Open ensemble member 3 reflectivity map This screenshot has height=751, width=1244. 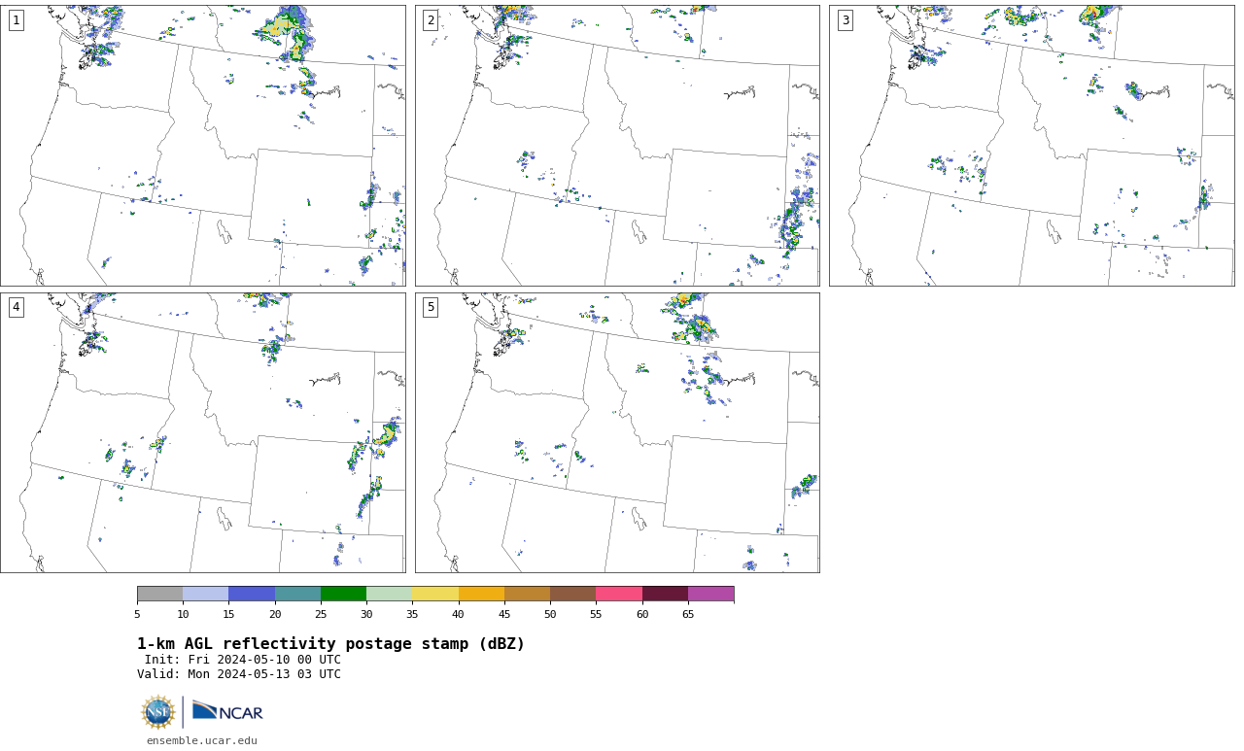[1031, 146]
